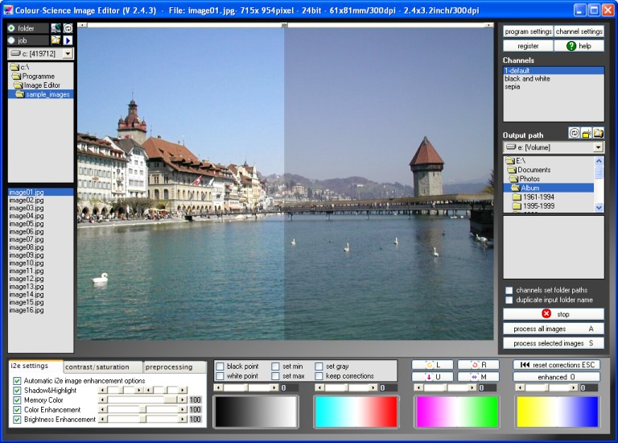This screenshot has height=443, width=618.
Task: Click the refresh icon in input panel
Action: click(68, 28)
